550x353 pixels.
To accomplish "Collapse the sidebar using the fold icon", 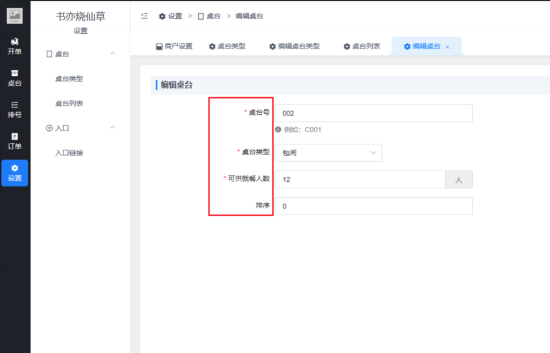I will pyautogui.click(x=143, y=16).
